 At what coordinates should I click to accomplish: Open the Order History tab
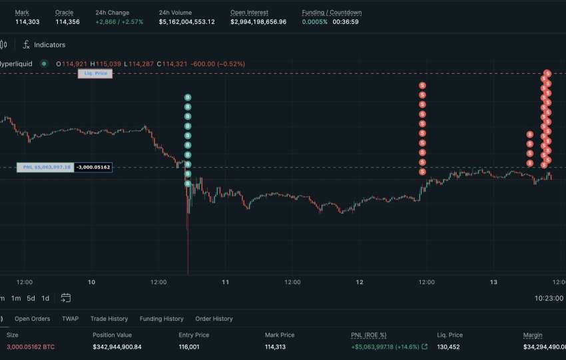(214, 319)
